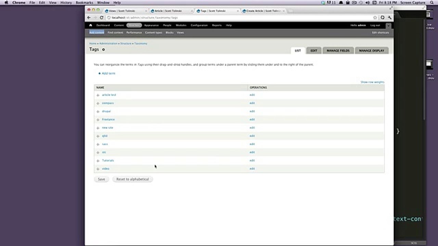Screen dimensions: 438x246
Task: Open the History menu in the menu bar
Action: click(x=66, y=2)
